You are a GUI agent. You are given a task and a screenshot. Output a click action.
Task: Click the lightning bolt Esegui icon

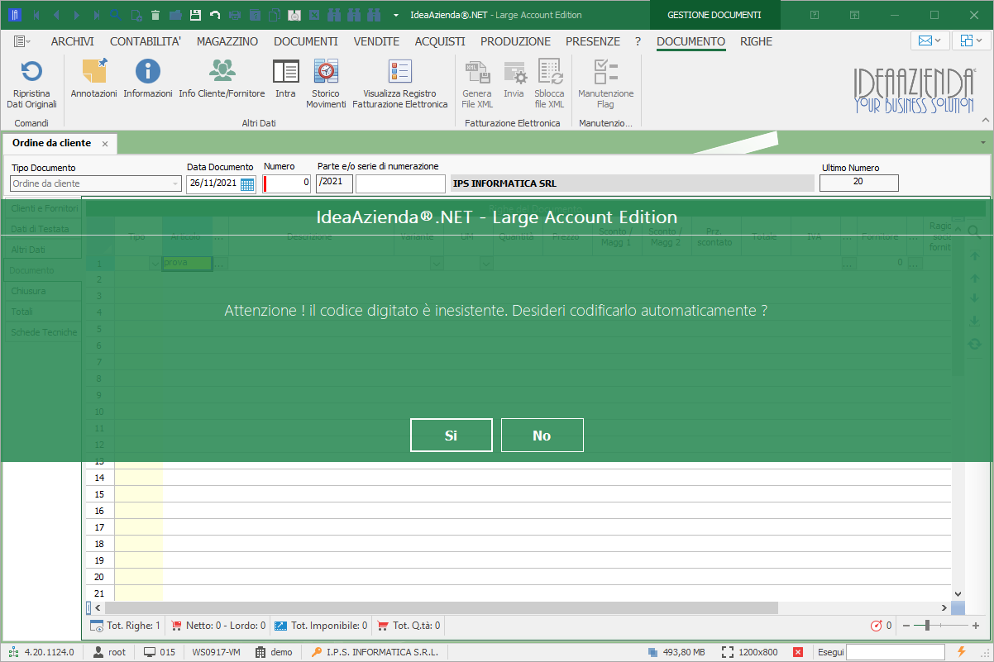coord(961,652)
